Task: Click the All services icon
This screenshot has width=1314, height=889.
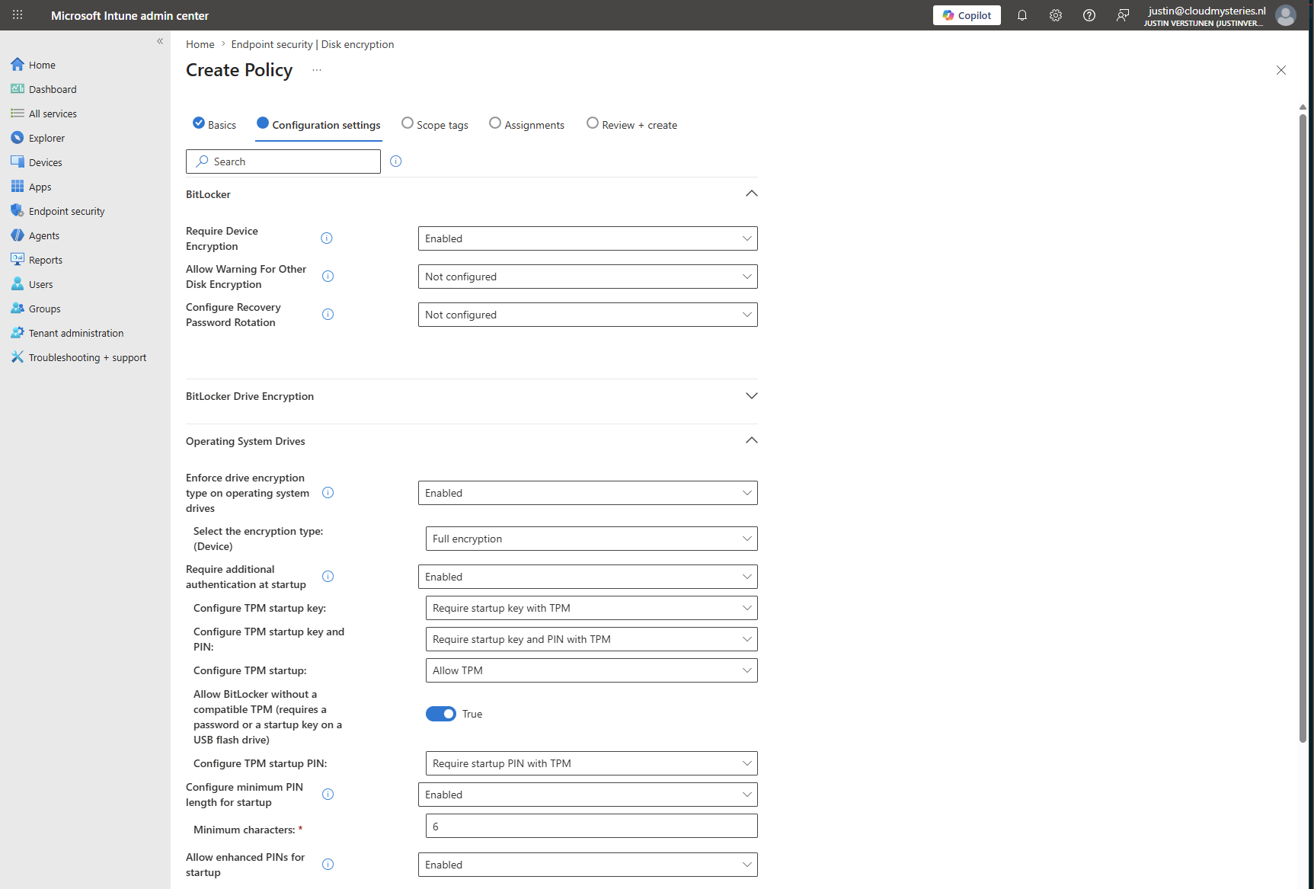Action: pos(18,114)
